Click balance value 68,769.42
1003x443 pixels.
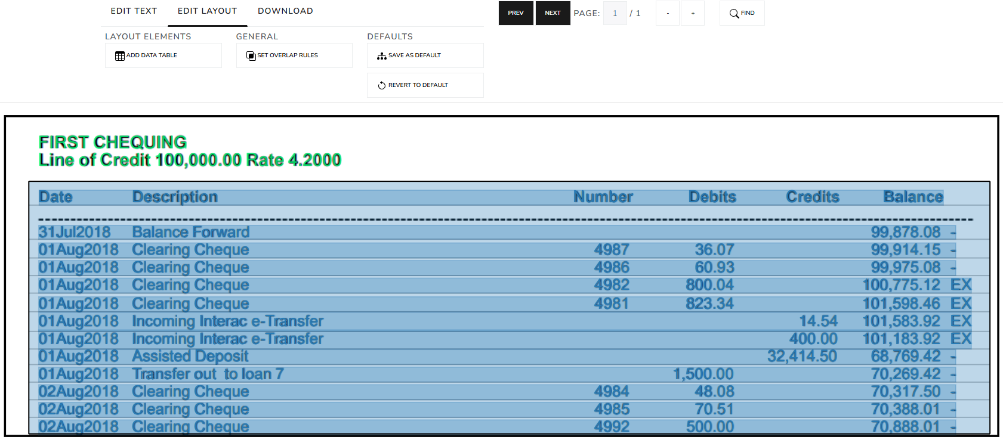click(906, 357)
